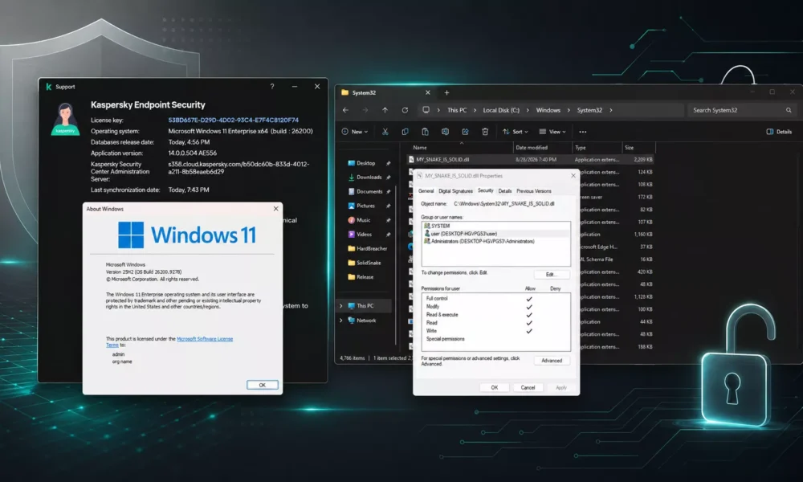Screen dimensions: 803x482
Task: Click Back arrow in File Explorer
Action: [345, 110]
